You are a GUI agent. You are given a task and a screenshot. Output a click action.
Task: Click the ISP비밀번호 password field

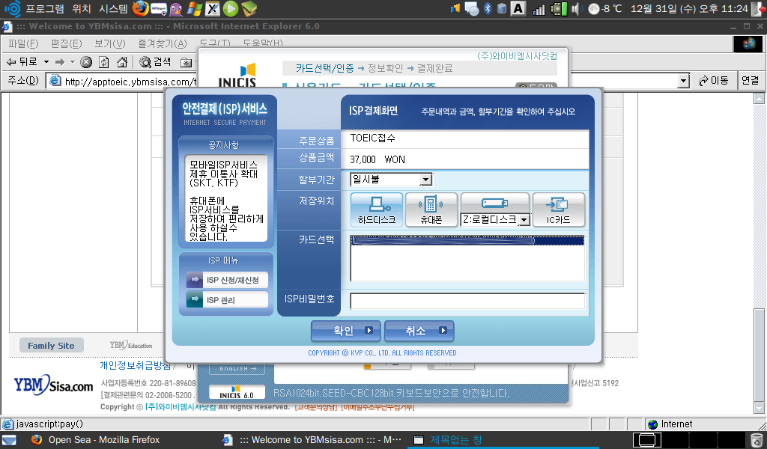click(x=467, y=301)
